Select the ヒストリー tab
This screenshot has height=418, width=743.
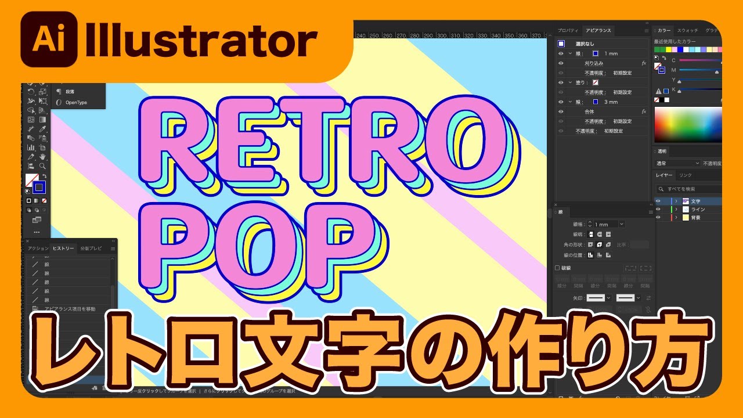coord(64,248)
